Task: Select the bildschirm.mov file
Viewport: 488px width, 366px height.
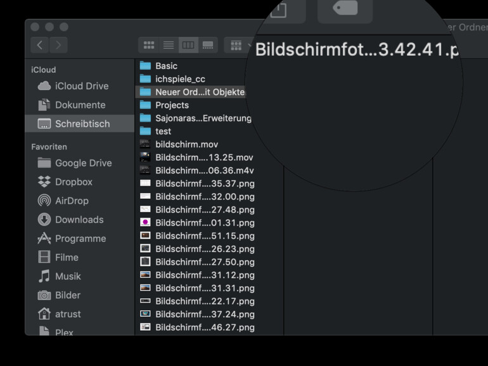Action: click(x=186, y=144)
